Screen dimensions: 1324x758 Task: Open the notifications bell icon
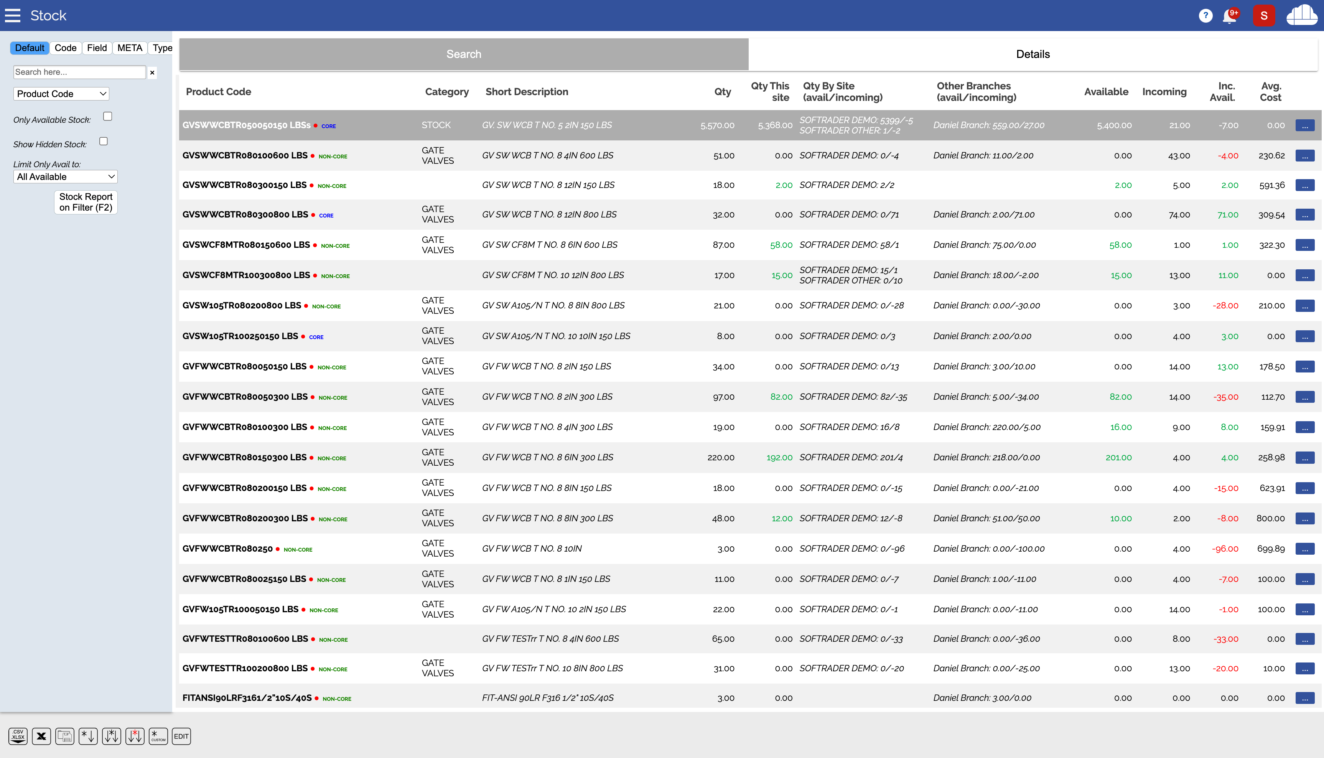point(1230,16)
